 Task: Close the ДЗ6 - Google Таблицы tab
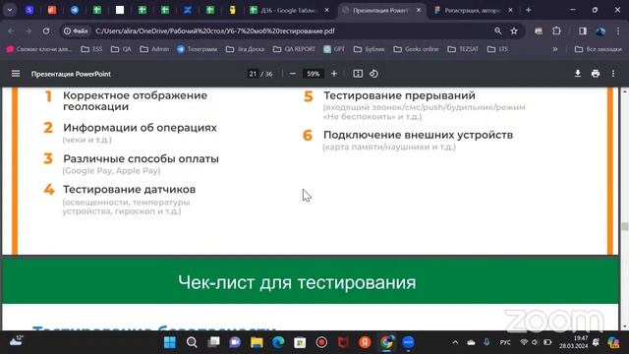[327, 11]
